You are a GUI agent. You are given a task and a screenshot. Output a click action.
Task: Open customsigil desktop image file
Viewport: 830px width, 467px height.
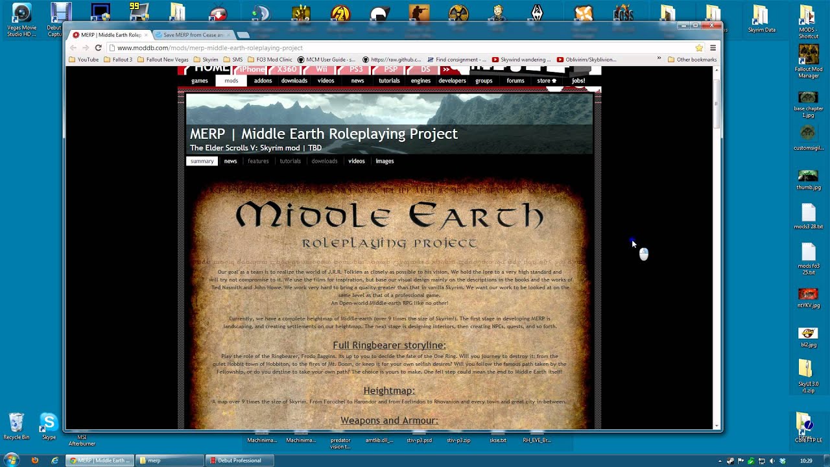[x=808, y=139]
